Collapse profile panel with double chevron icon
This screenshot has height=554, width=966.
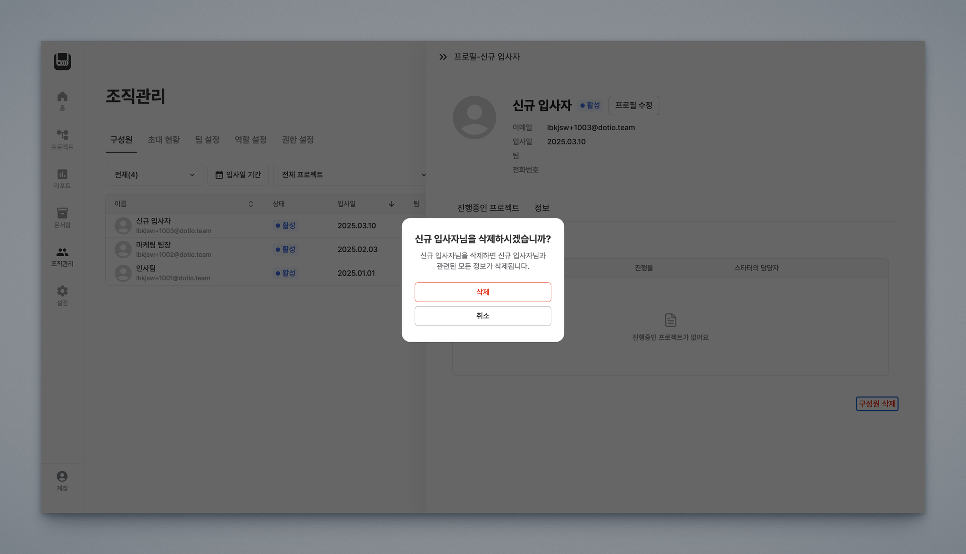click(443, 57)
